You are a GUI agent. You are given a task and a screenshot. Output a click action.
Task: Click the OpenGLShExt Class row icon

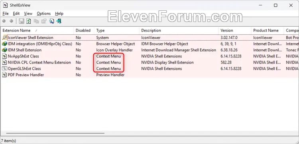4,69
